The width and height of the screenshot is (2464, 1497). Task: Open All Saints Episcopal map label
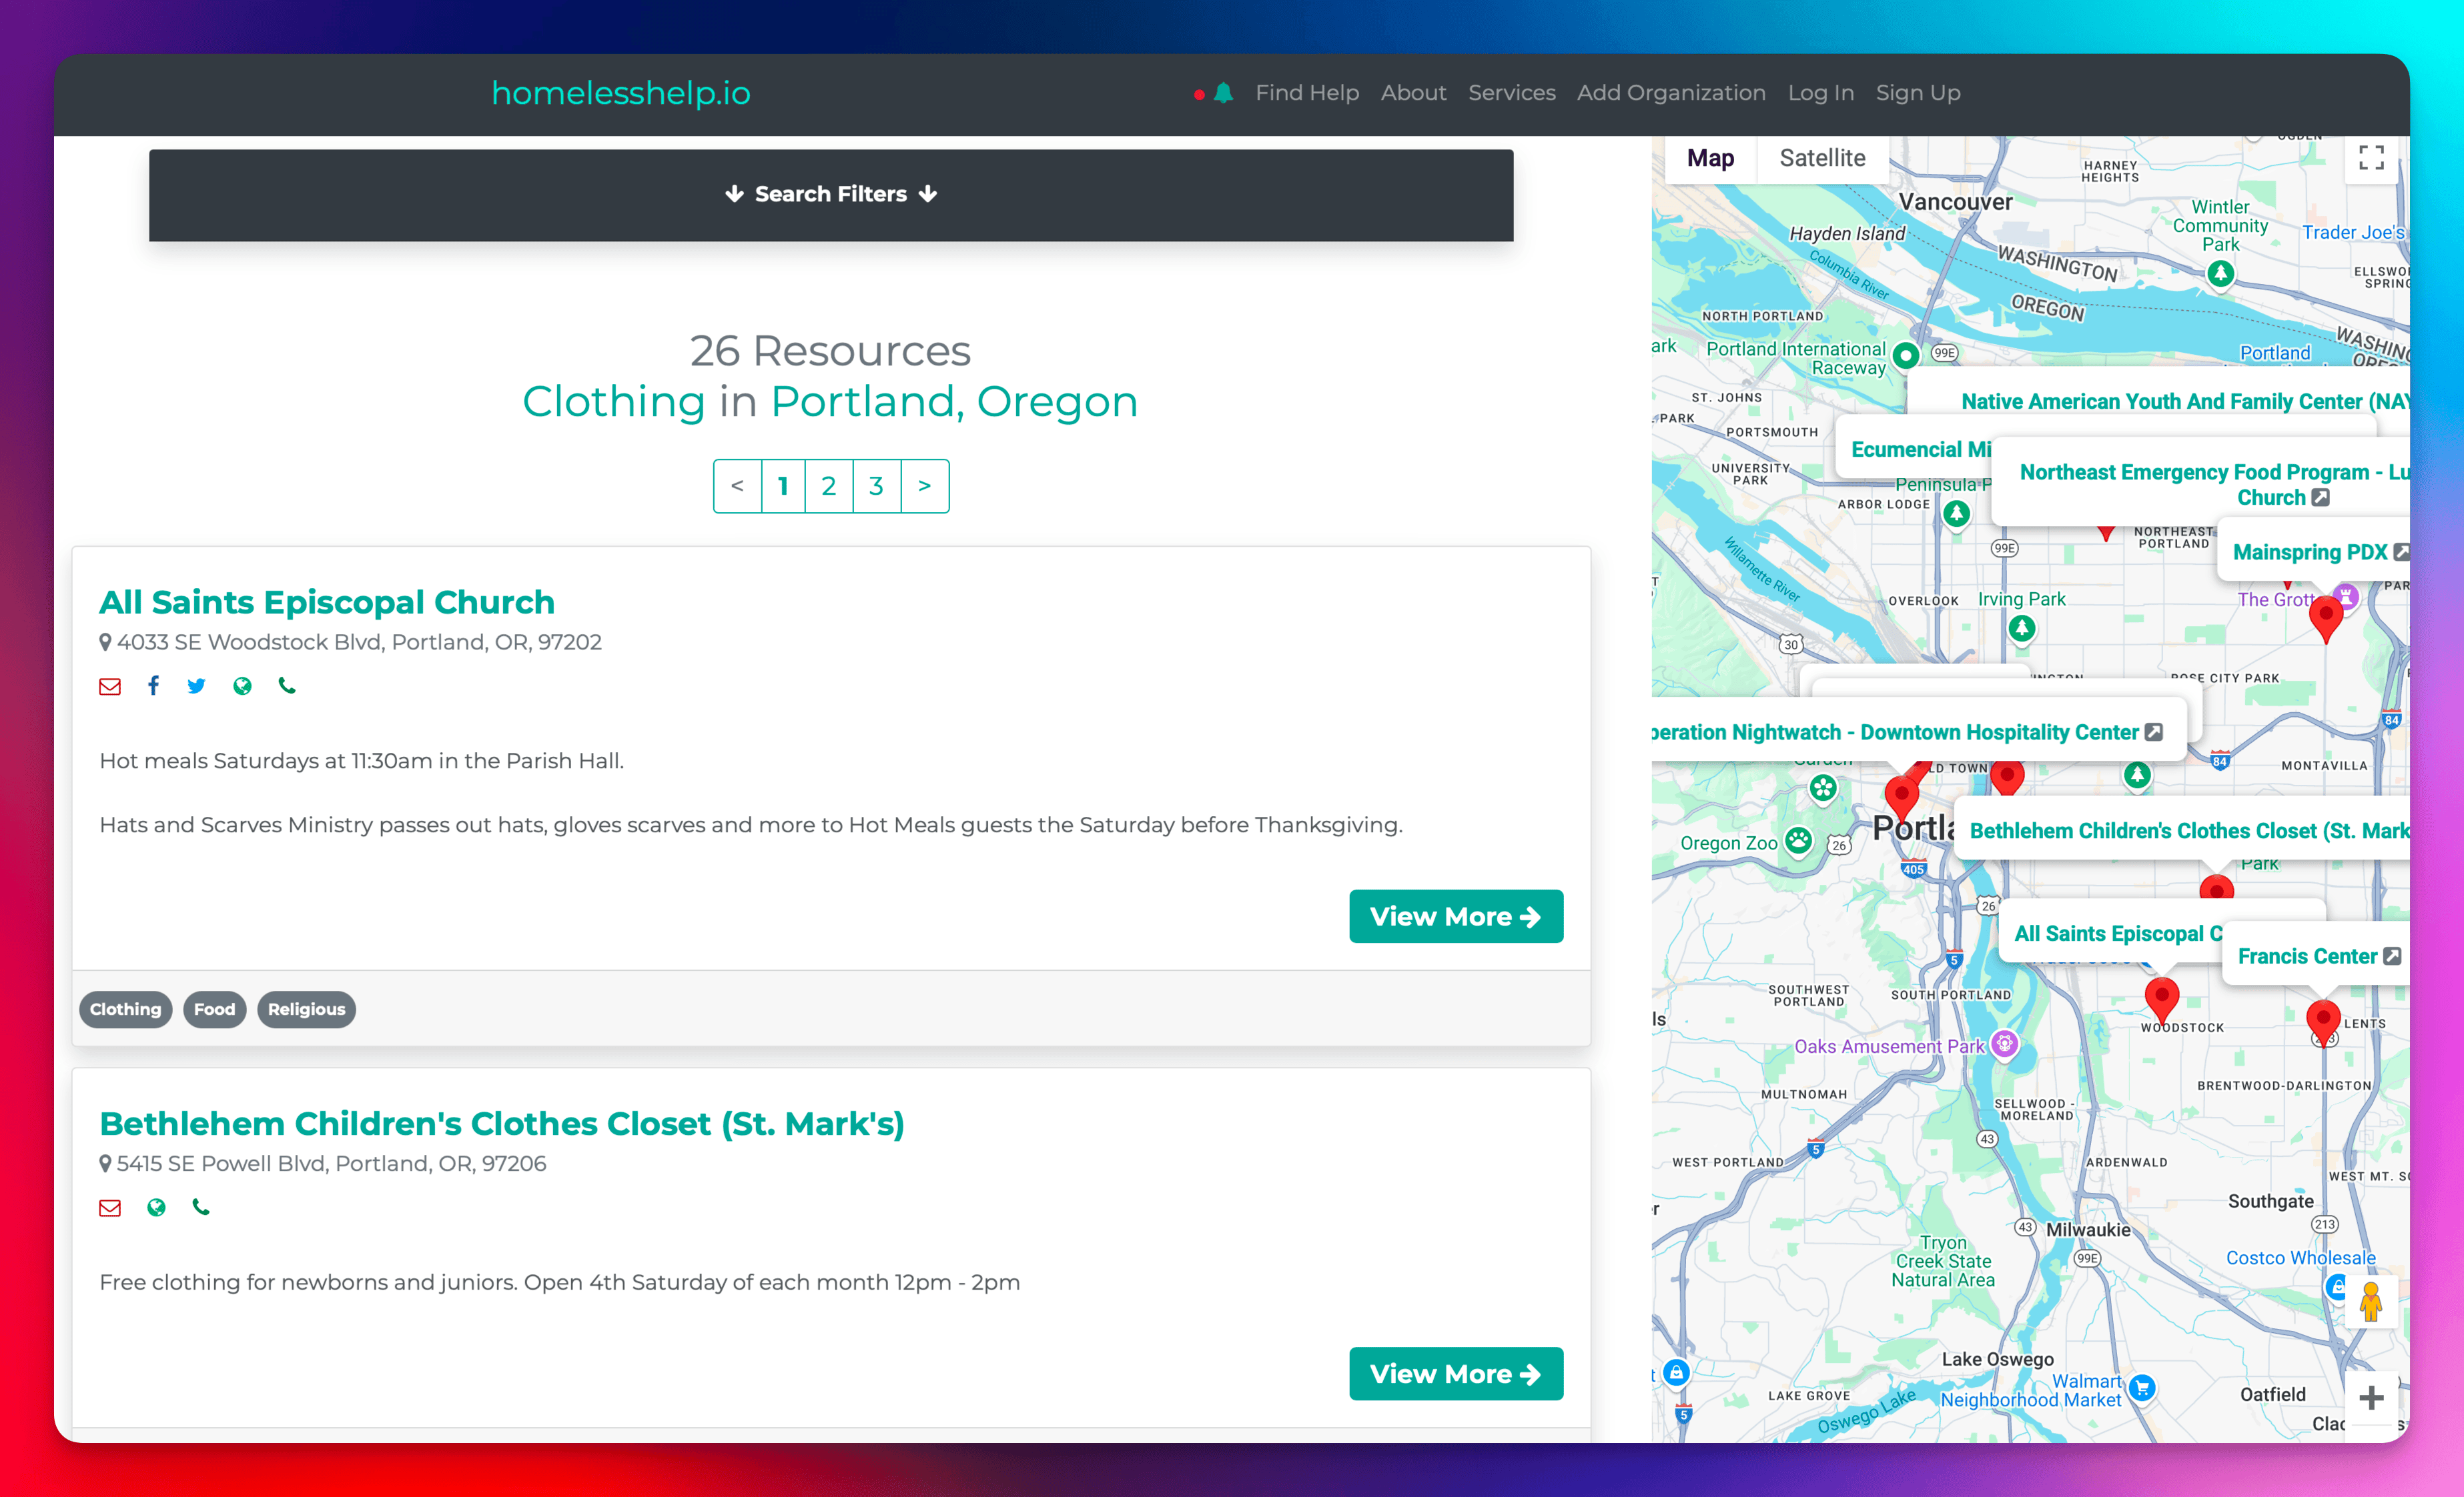pos(2117,934)
